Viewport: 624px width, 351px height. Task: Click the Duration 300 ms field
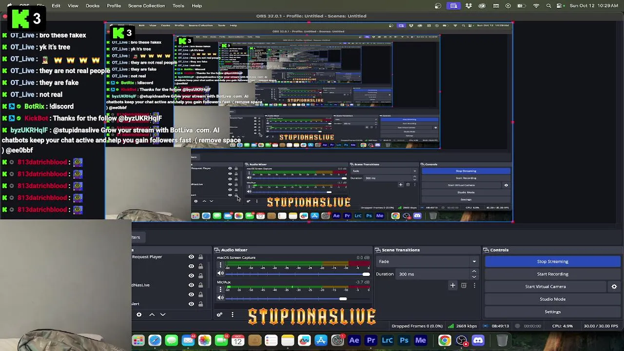click(x=433, y=274)
